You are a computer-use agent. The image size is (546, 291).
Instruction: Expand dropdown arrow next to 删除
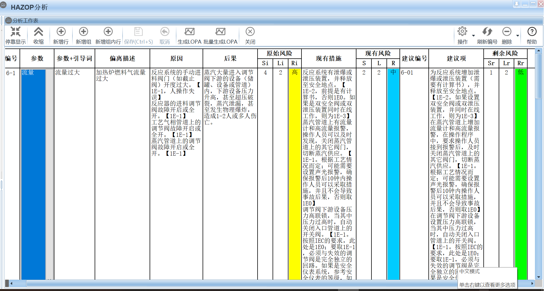[x=517, y=36]
